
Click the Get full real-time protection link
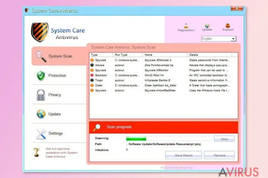pos(61,153)
